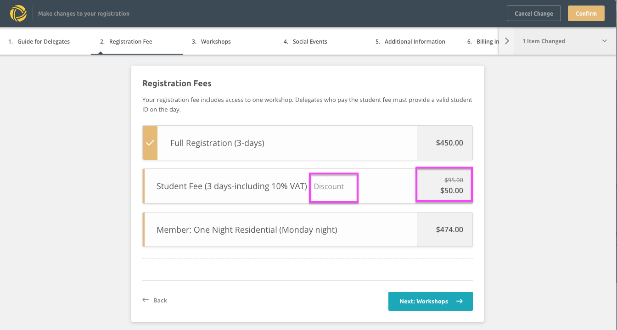Click the $474.00 price
The image size is (617, 330).
pyautogui.click(x=449, y=229)
